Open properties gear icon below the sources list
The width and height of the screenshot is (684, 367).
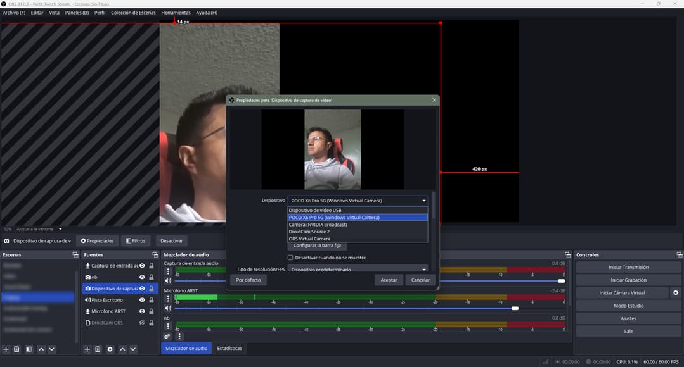point(110,349)
